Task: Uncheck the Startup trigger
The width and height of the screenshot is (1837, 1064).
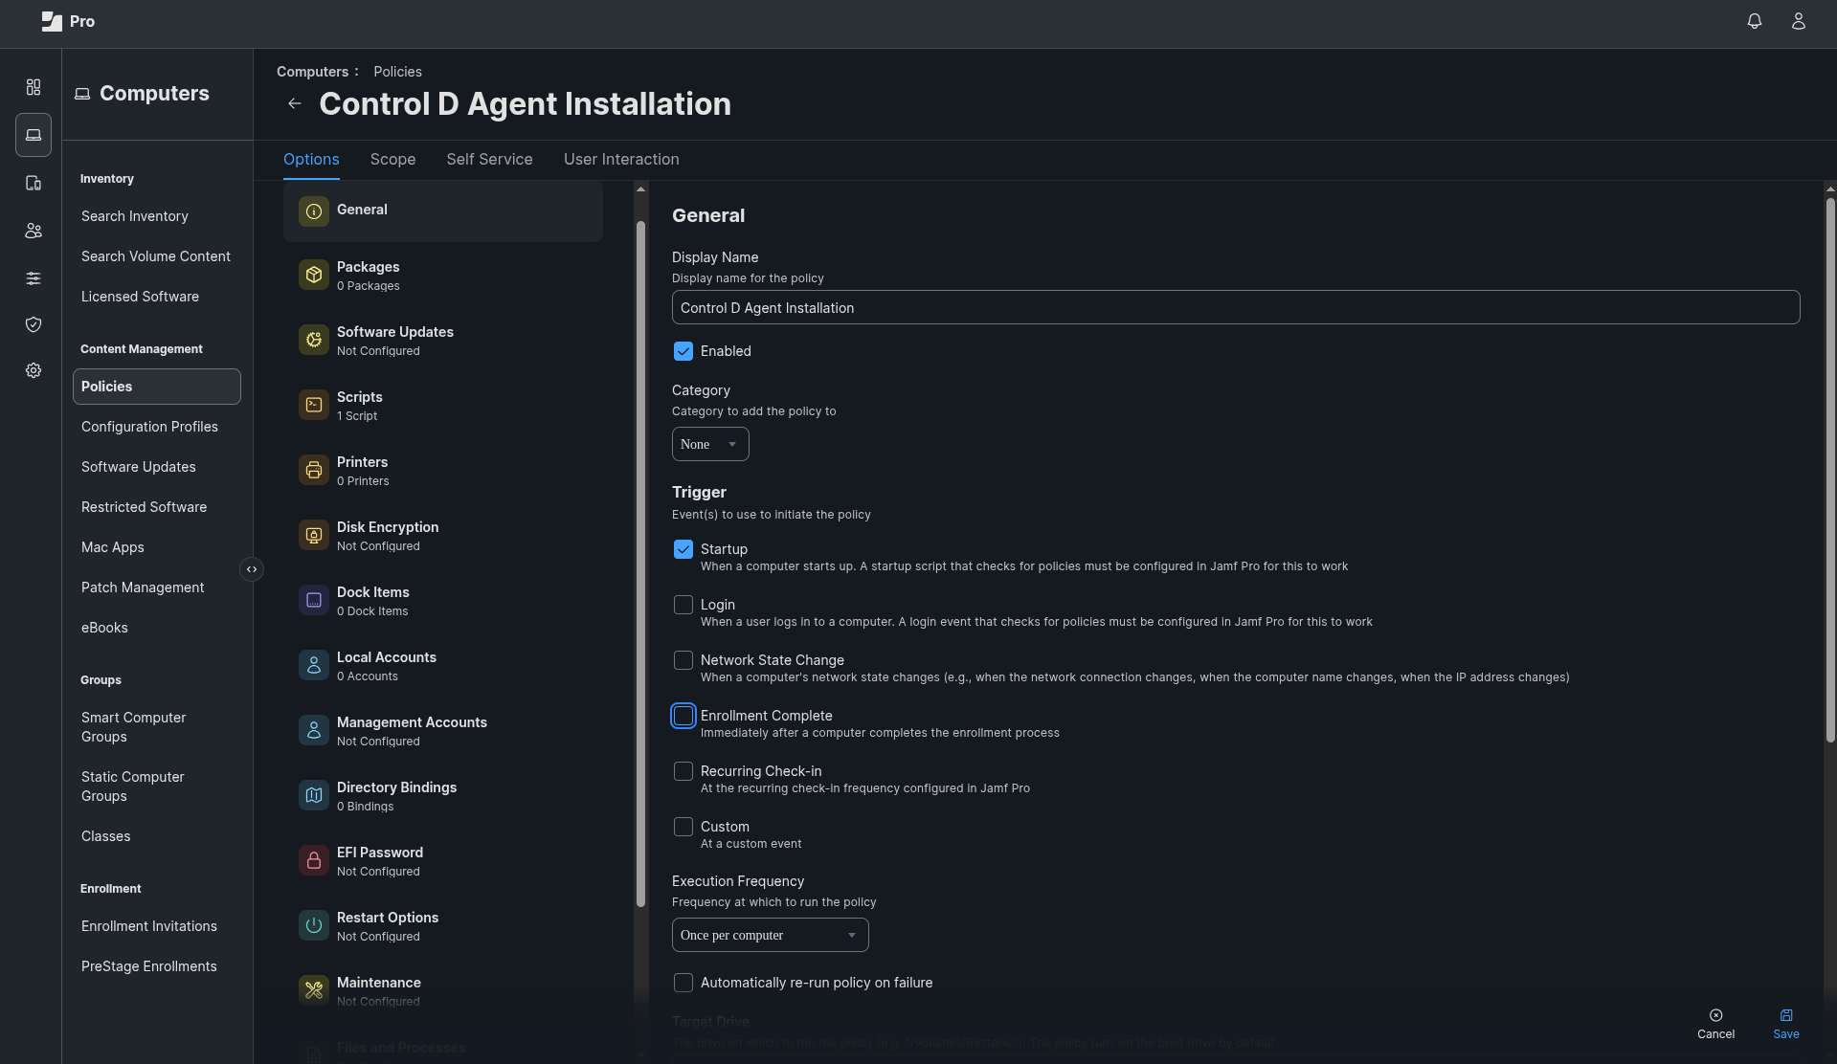Action: tap(683, 549)
